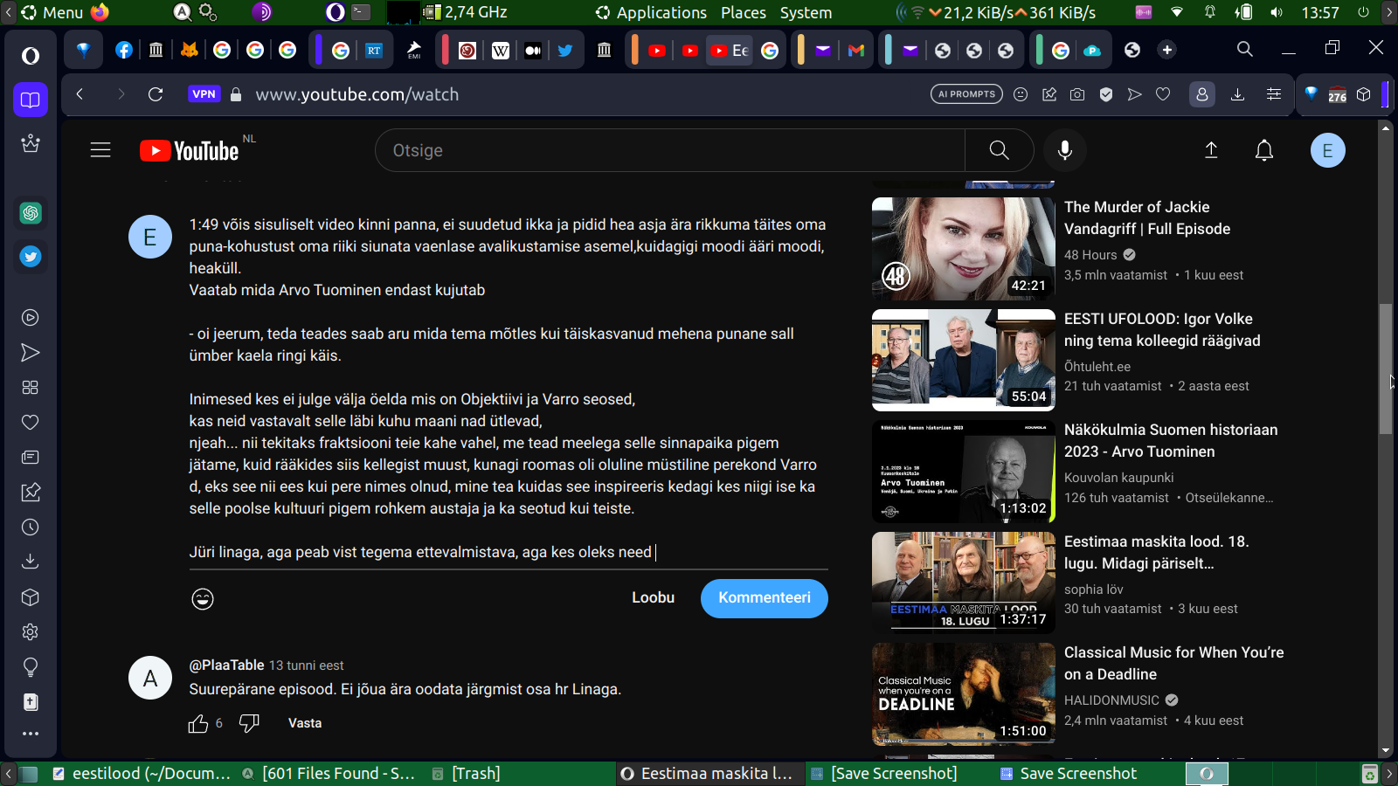Go back to the previous page

[80, 94]
